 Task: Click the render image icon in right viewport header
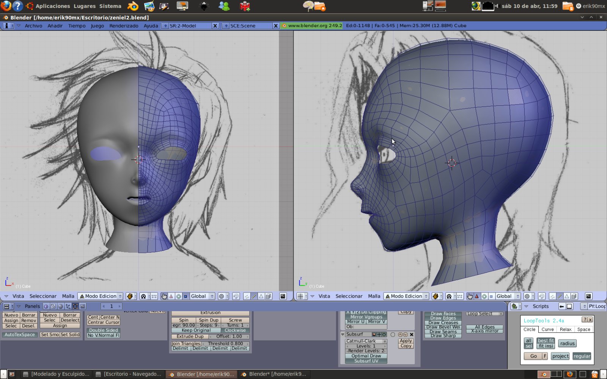588,296
